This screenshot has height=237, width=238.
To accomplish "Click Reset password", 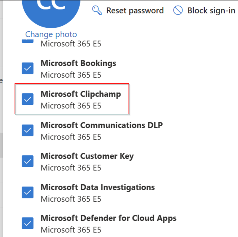I will click(x=135, y=10).
